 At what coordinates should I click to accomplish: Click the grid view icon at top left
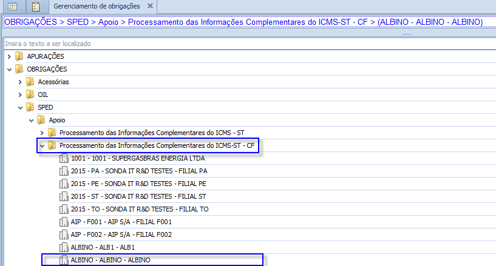pyautogui.click(x=12, y=7)
